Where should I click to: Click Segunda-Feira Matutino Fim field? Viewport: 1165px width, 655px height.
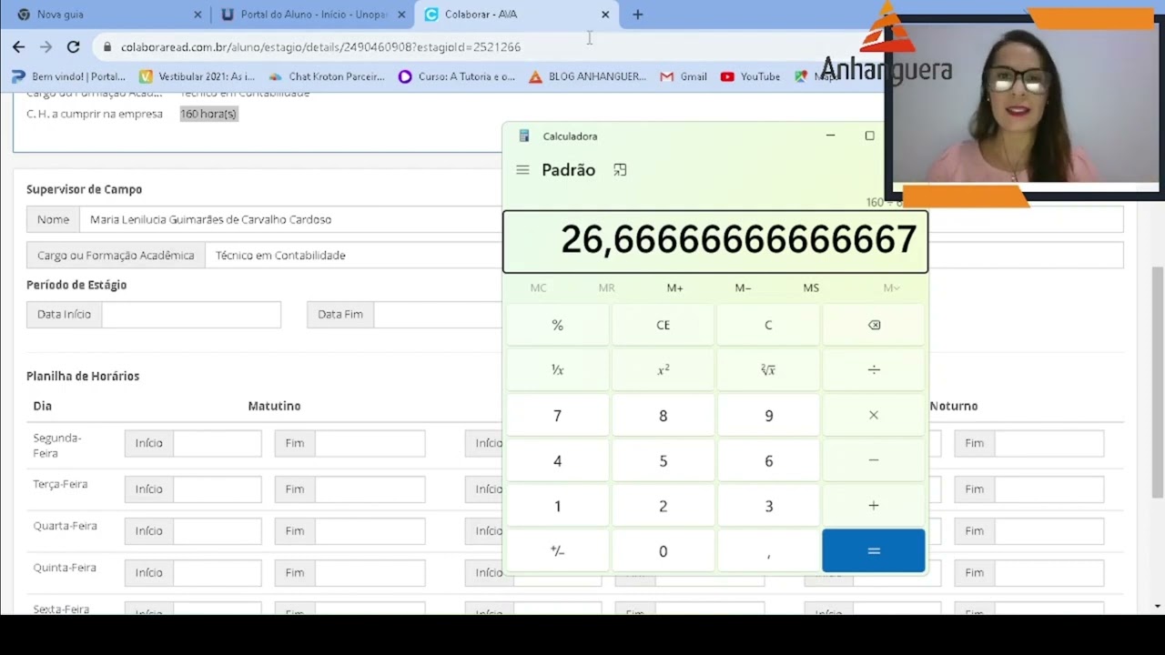coord(370,443)
